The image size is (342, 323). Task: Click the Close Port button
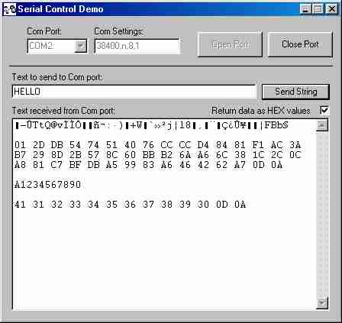pyautogui.click(x=300, y=44)
